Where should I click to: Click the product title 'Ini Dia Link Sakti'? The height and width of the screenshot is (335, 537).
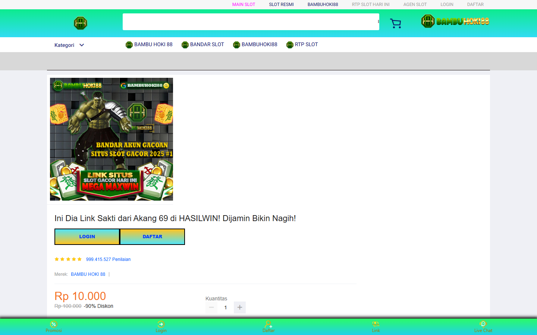point(175,218)
